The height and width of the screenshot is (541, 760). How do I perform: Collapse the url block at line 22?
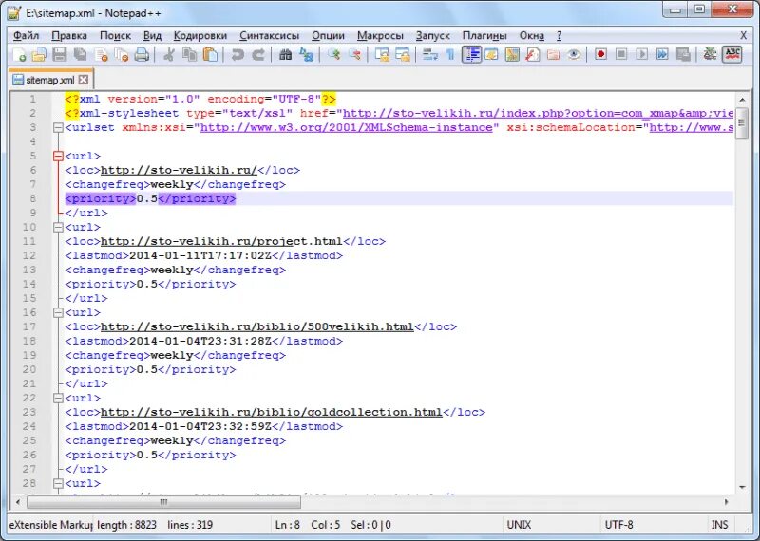pos(58,398)
